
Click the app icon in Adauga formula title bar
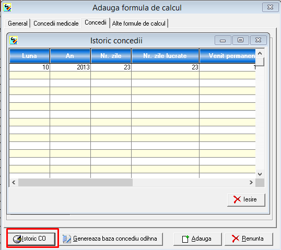point(7,7)
